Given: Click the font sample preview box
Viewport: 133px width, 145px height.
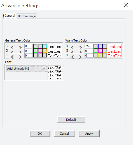Looking at the screenshot, I should 55,72.
